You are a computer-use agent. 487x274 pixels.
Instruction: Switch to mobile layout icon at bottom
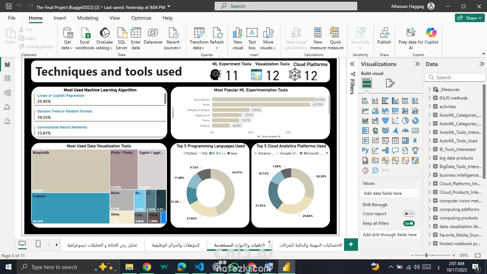coord(38,244)
